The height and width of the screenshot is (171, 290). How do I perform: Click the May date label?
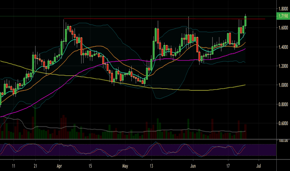click(x=125, y=166)
